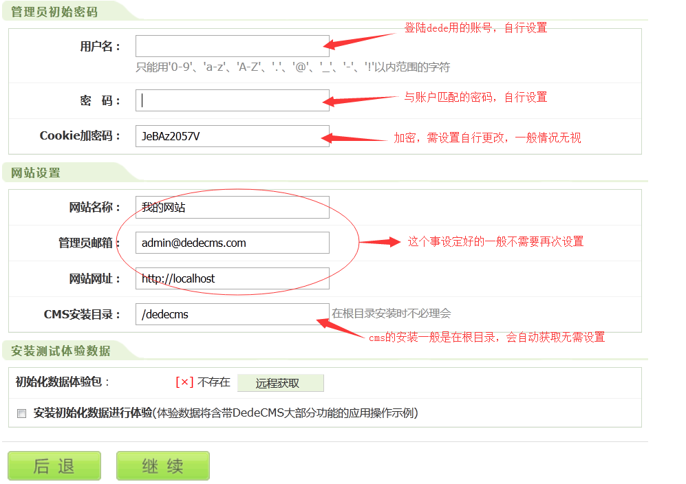This screenshot has height=484, width=686.
Task: Click the 用户名 label
Action: coord(100,46)
